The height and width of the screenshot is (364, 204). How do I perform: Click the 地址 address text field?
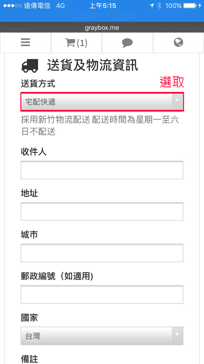102,211
